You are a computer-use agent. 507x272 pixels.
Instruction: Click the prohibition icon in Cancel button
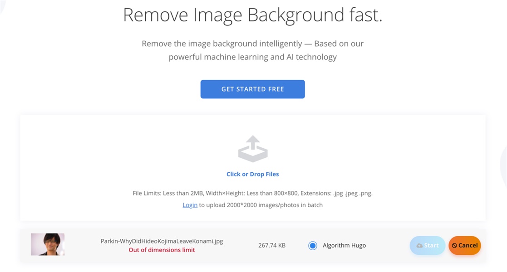[454, 246]
